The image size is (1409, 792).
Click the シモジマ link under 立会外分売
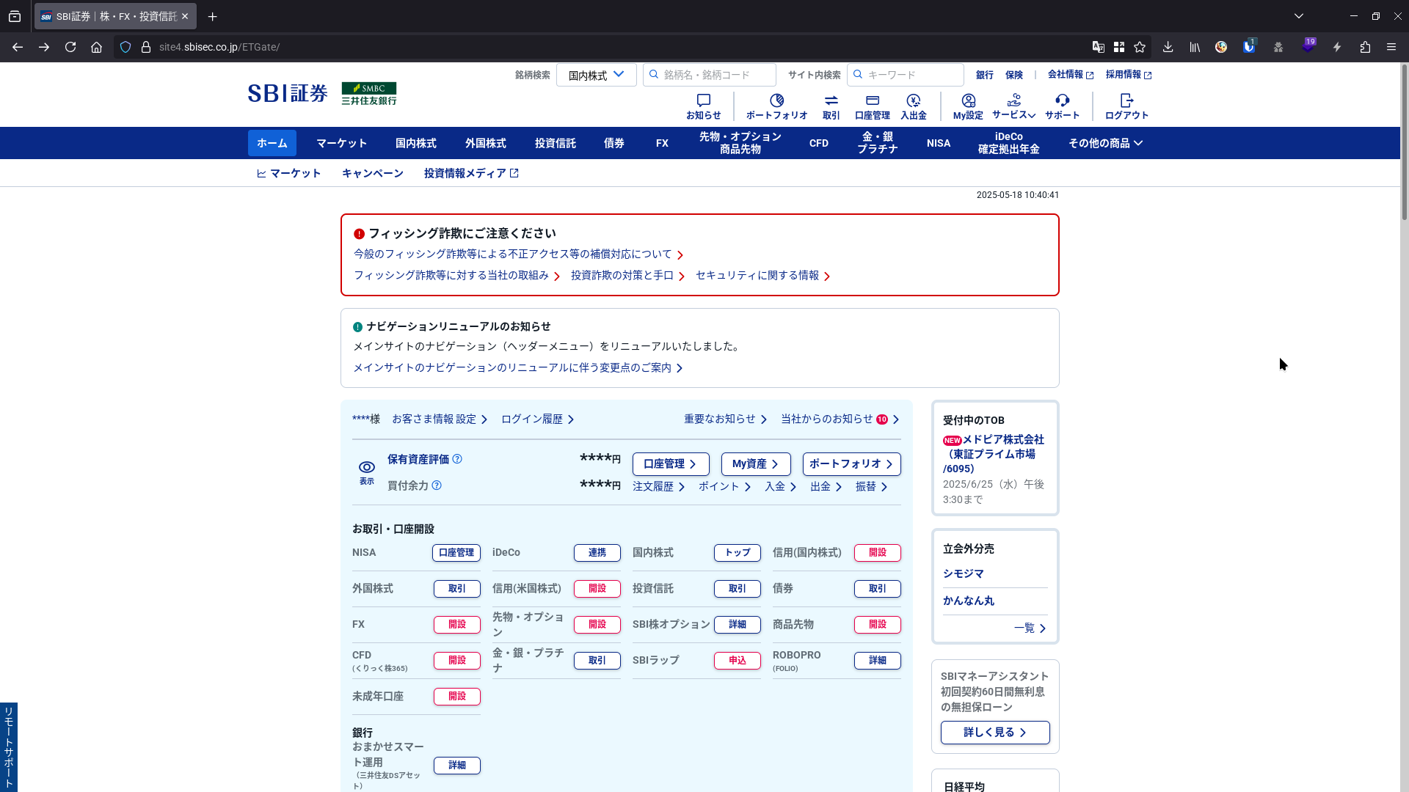point(964,573)
